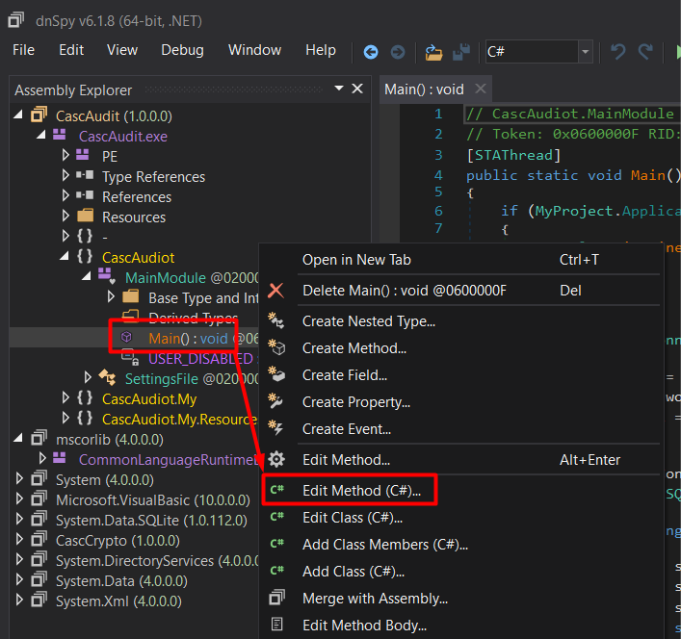The height and width of the screenshot is (639, 681).
Task: Expand the PE tree node
Action: [65, 156]
